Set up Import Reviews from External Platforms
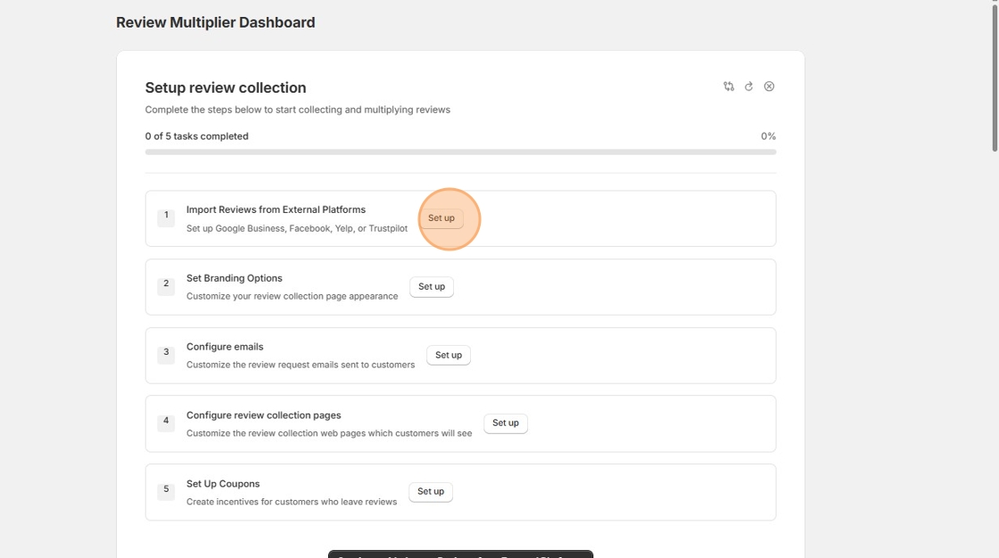 point(441,217)
